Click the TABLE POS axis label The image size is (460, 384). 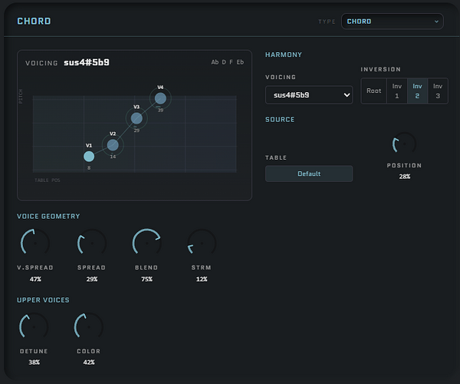(48, 180)
